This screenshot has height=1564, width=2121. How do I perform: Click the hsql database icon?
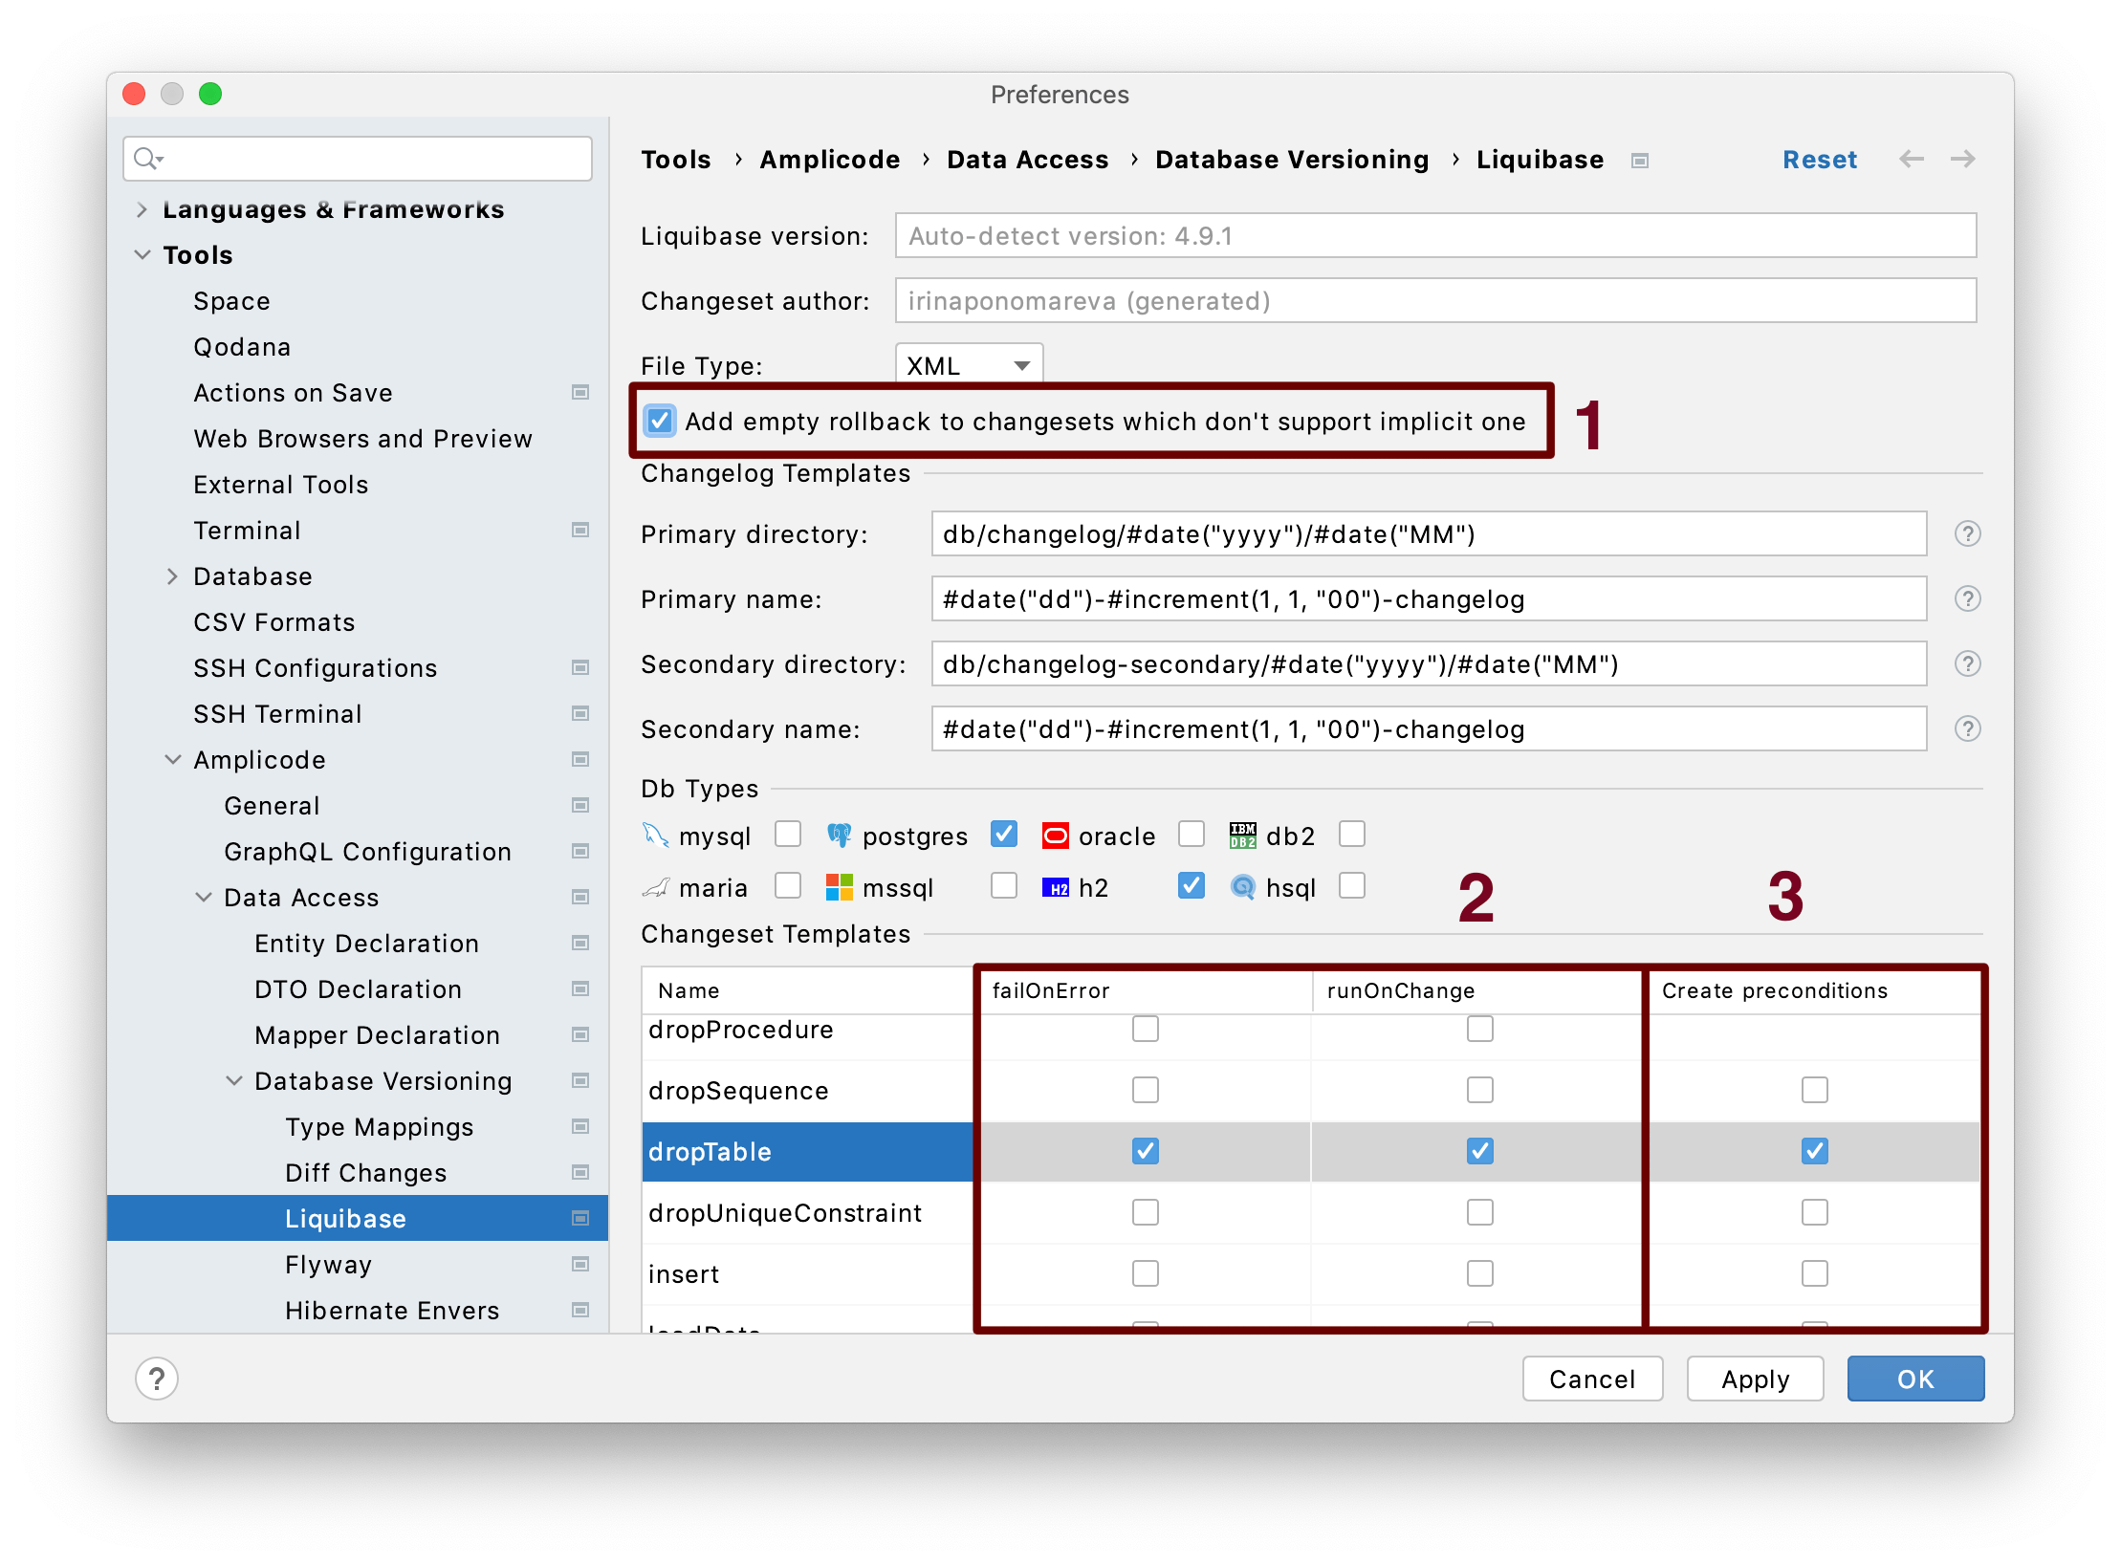tap(1242, 886)
